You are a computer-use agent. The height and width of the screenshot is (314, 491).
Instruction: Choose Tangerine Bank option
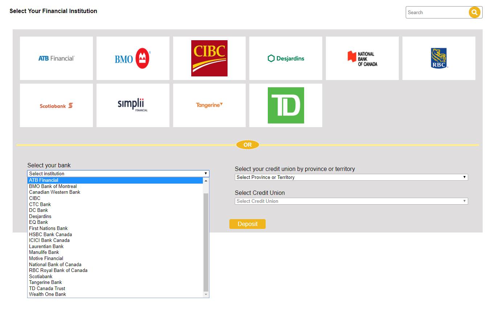pyautogui.click(x=115, y=282)
